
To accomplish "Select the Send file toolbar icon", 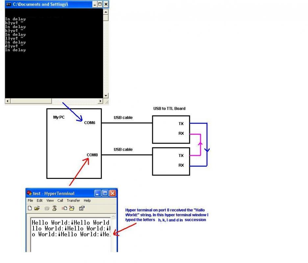I will coord(64,208).
